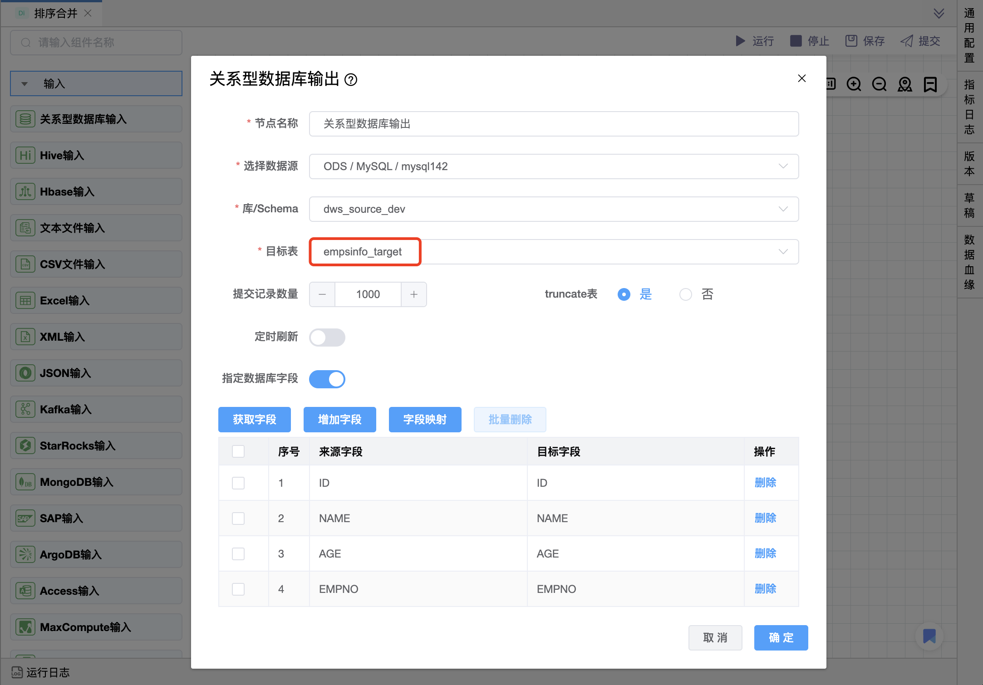Increase 提交记录数量 with plus button

[414, 294]
